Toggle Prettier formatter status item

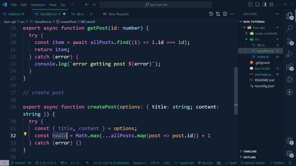coord(277,163)
